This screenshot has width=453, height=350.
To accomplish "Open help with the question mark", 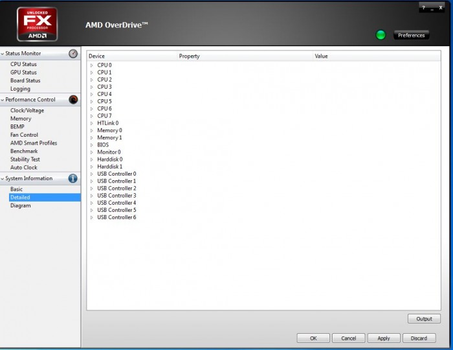I will pos(423,8).
